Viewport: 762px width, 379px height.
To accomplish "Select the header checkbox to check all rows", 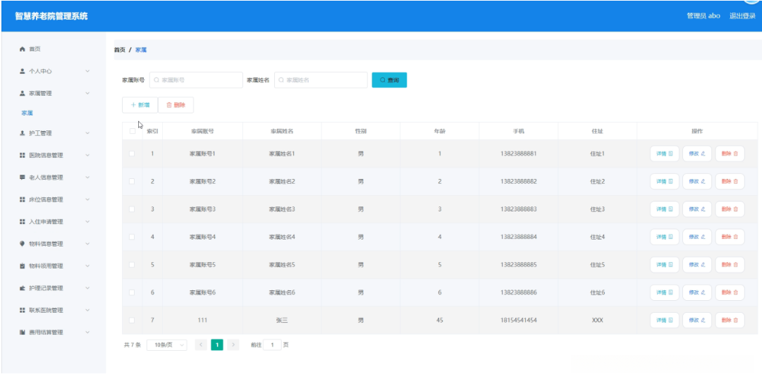I will (x=133, y=131).
